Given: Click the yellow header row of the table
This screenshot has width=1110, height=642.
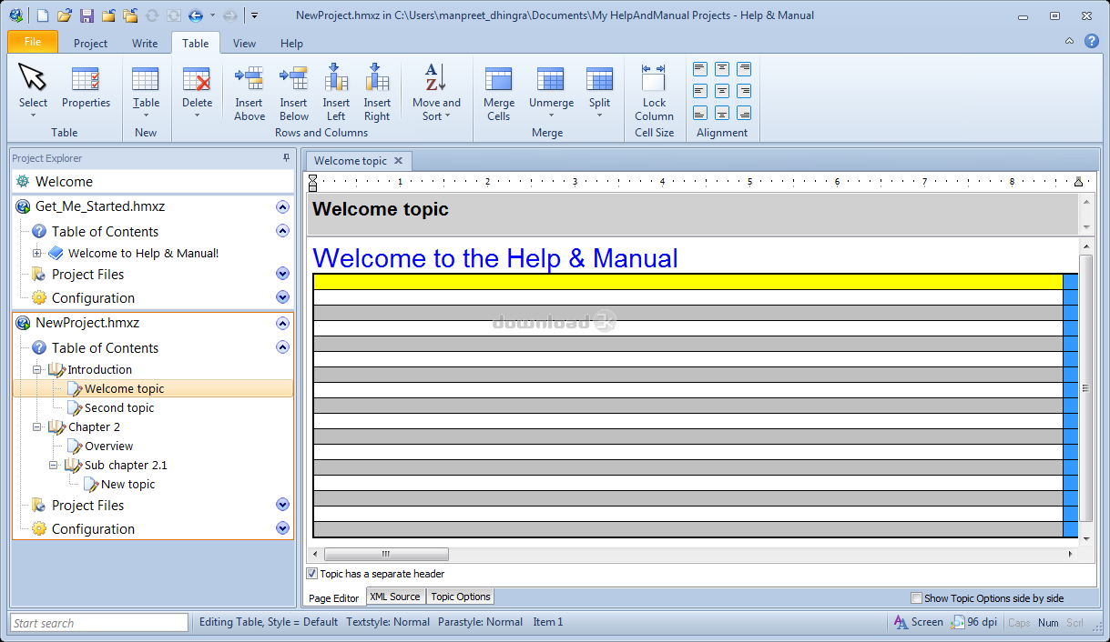Looking at the screenshot, I should (x=687, y=282).
